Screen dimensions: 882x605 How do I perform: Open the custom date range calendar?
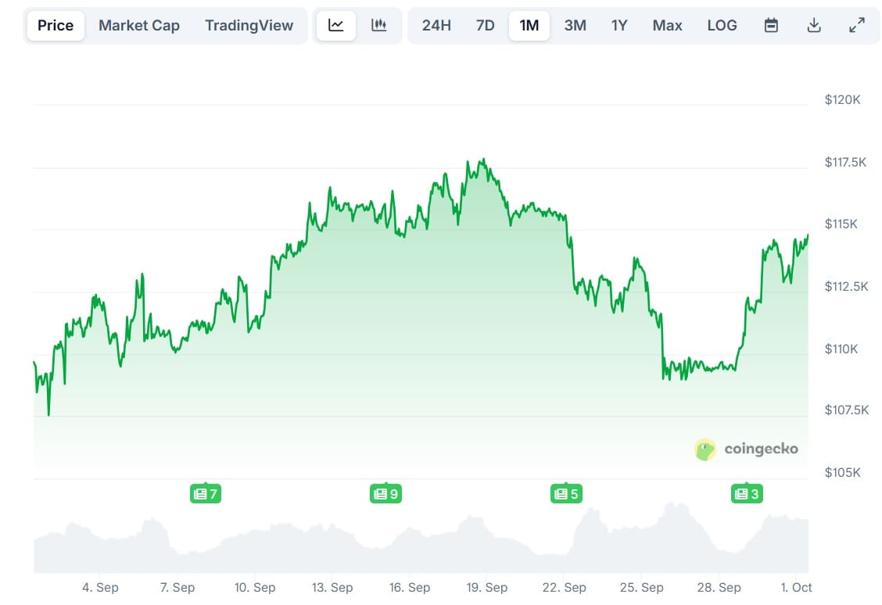771,24
